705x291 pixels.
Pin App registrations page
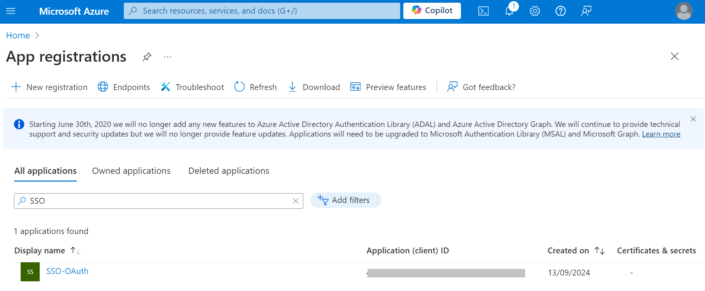tap(147, 57)
